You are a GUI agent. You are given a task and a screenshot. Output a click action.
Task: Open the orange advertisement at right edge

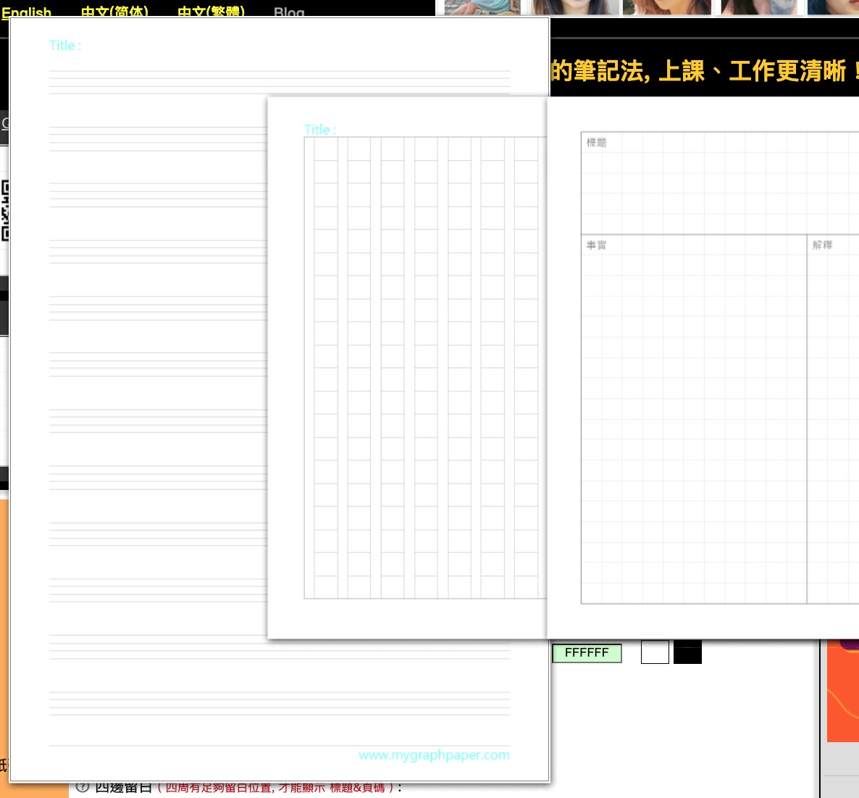(x=842, y=691)
